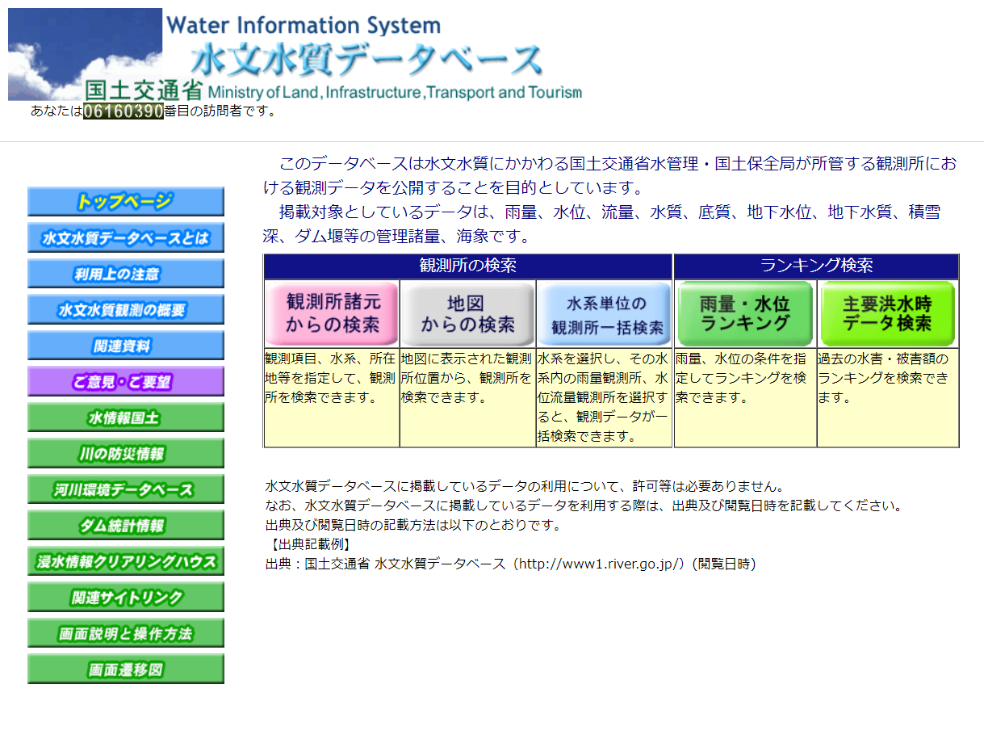Open 河川環境データベース green button
The height and width of the screenshot is (751, 984).
pyautogui.click(x=126, y=489)
